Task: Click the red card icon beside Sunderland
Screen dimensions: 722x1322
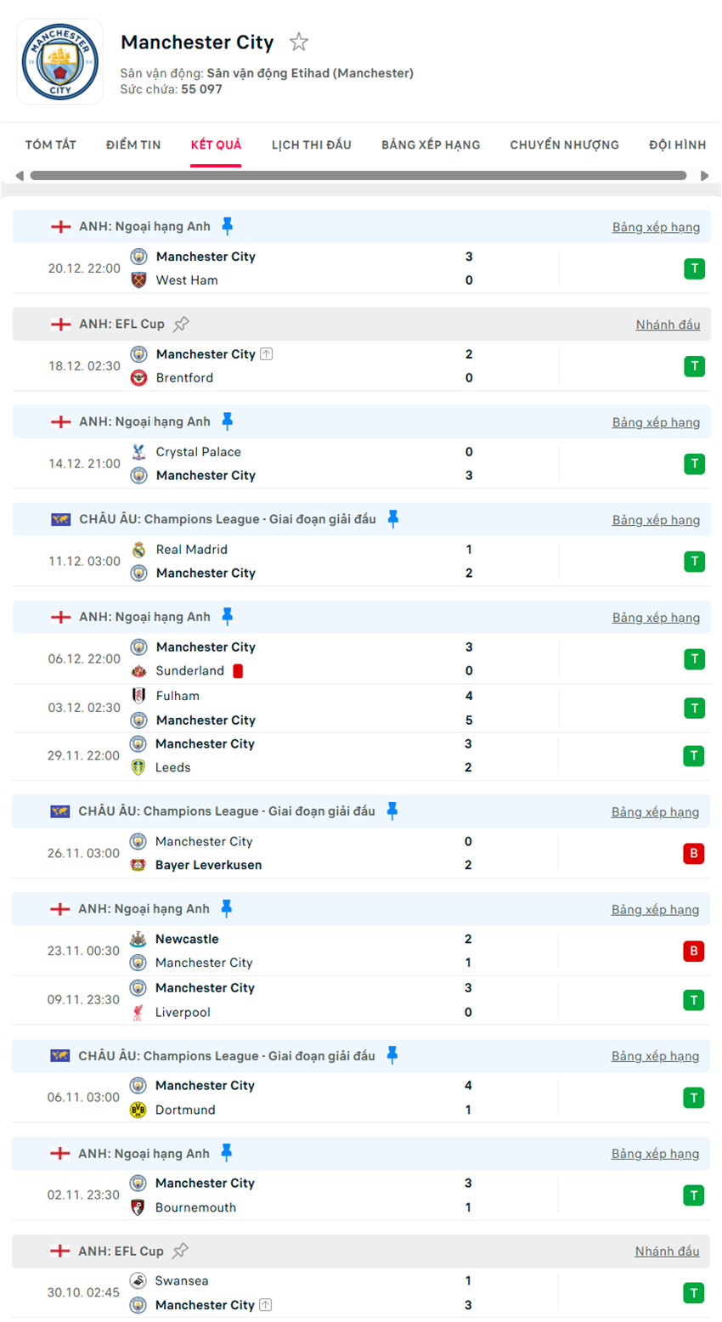Action: [238, 670]
